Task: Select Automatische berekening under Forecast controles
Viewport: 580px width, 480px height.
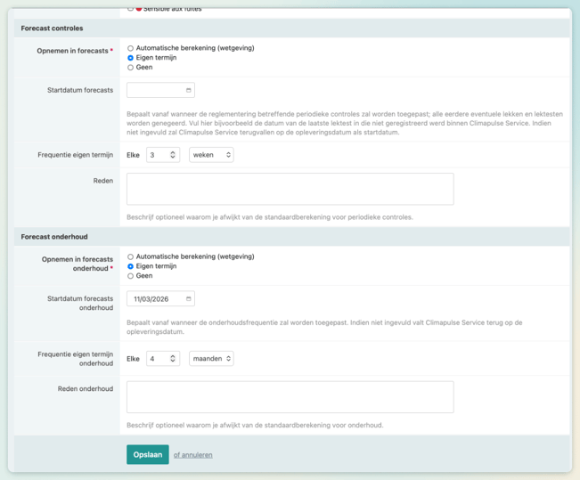Action: [x=131, y=48]
